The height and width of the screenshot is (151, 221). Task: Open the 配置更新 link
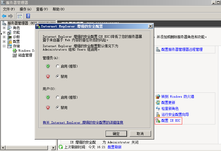click(168, 102)
